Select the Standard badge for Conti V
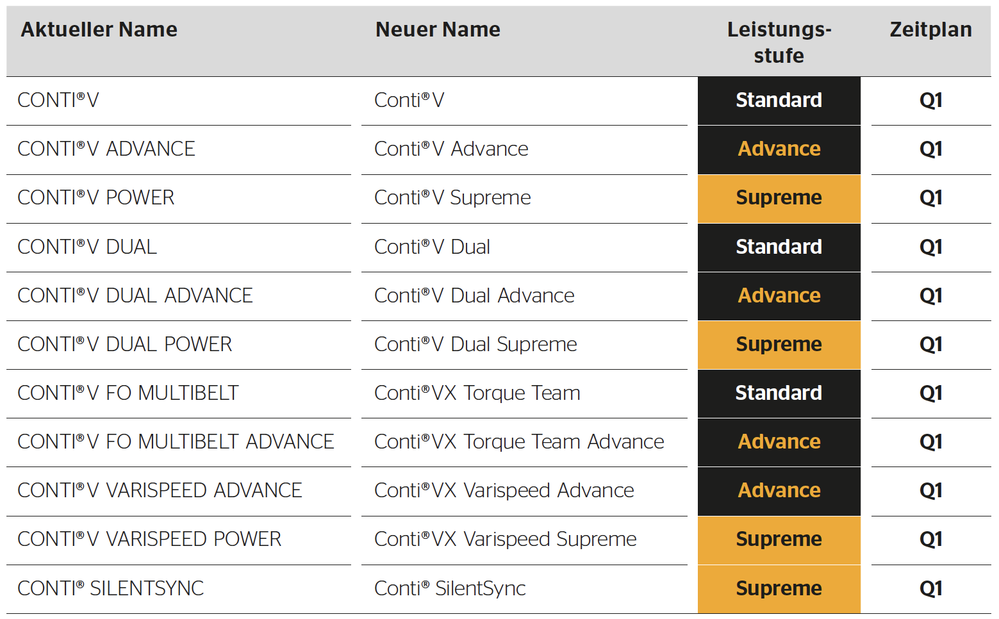This screenshot has height=619, width=999. pos(779,101)
